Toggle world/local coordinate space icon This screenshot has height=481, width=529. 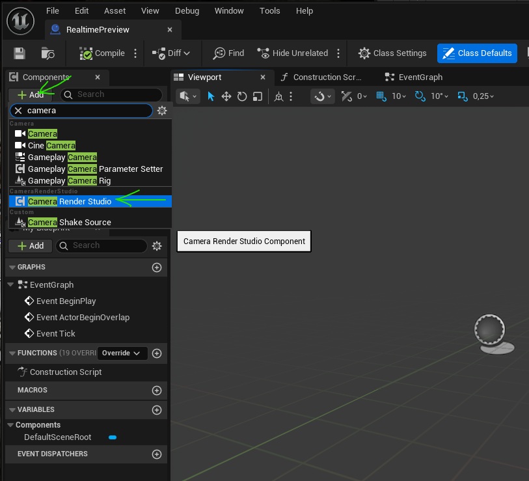278,96
